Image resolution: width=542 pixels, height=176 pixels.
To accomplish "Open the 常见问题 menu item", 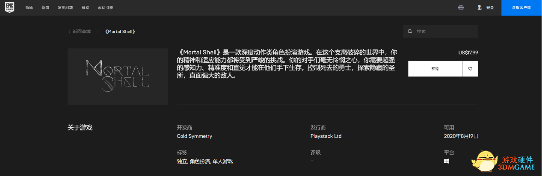I will 65,8.
